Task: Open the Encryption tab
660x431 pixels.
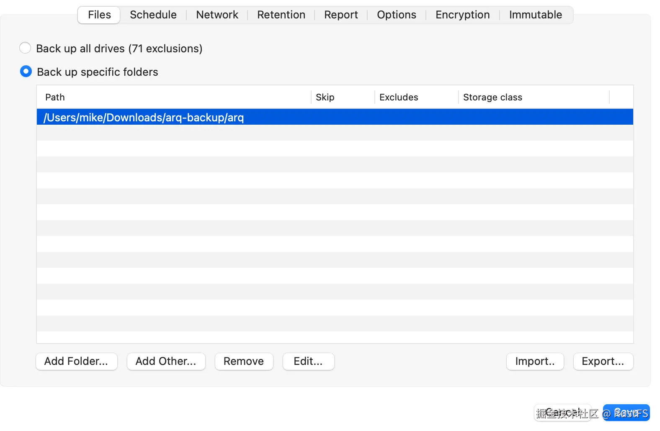Action: point(462,15)
